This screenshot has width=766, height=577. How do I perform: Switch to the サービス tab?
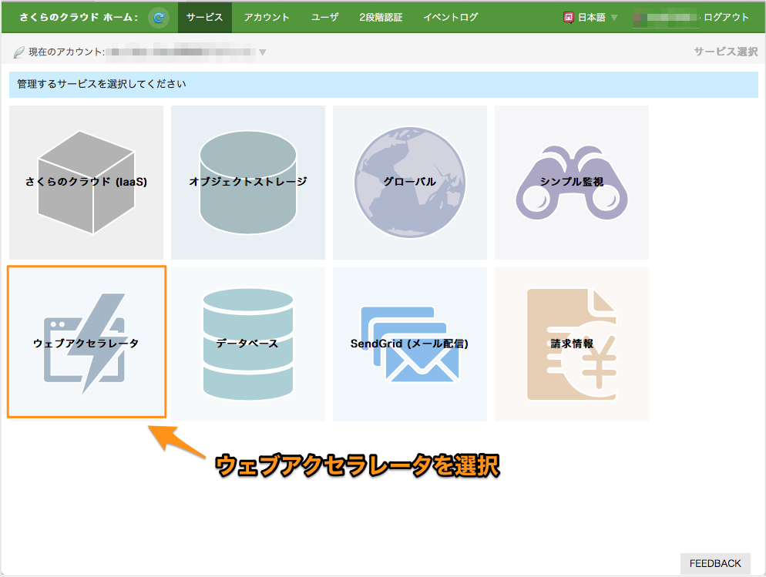click(205, 18)
